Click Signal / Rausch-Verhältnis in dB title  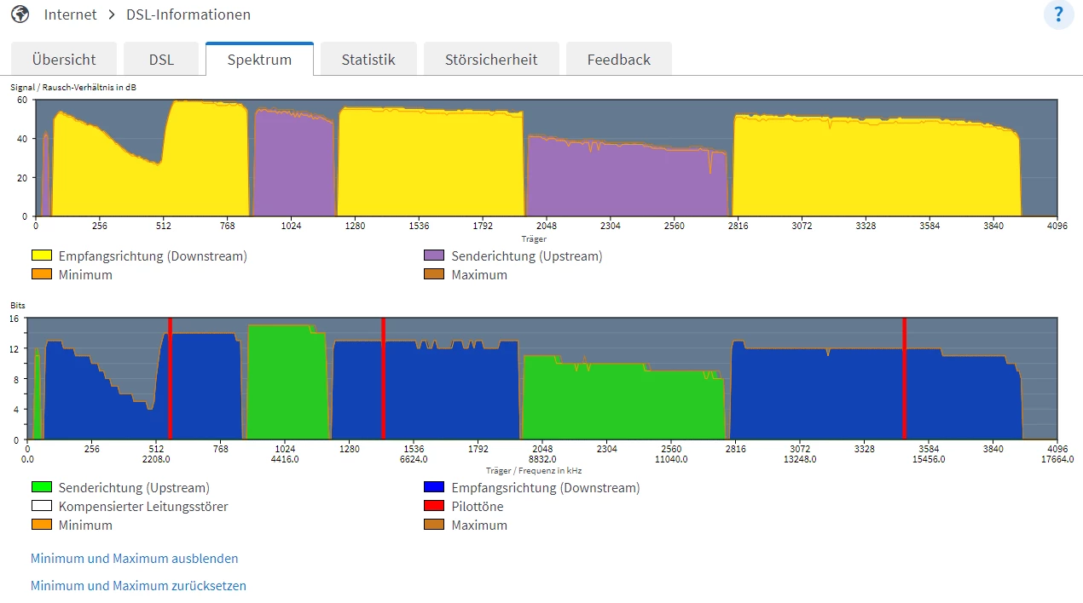(73, 87)
